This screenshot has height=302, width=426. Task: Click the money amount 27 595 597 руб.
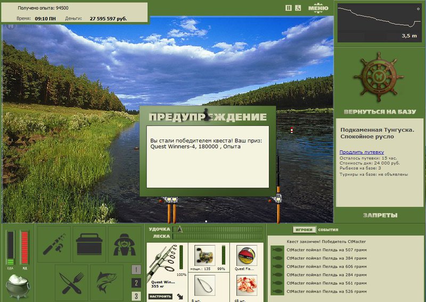click(x=108, y=19)
